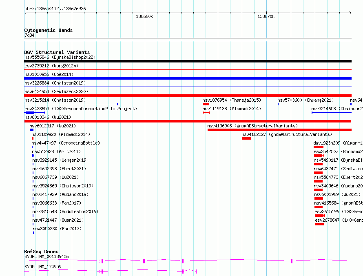
Task: Click nsv3066633 (Fan2017) label
Action: [x=57, y=203]
